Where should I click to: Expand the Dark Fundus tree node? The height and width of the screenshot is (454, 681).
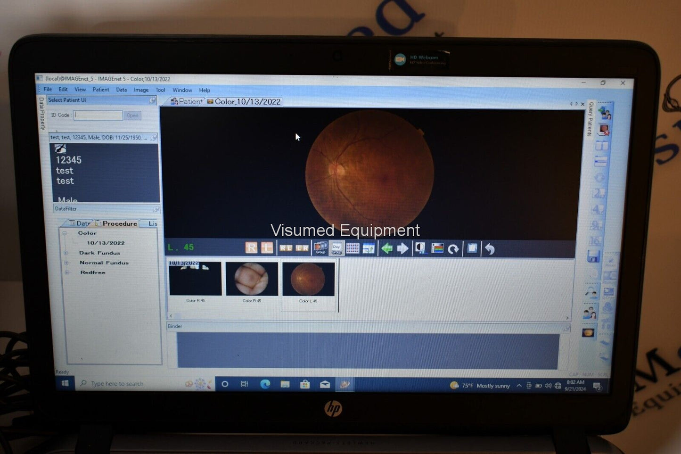click(x=66, y=253)
